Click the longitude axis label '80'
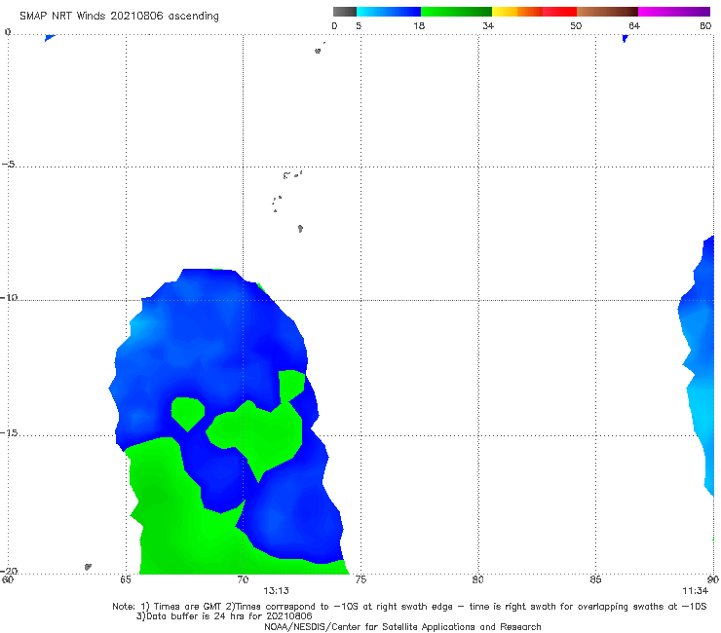This screenshot has height=633, width=721. [477, 579]
